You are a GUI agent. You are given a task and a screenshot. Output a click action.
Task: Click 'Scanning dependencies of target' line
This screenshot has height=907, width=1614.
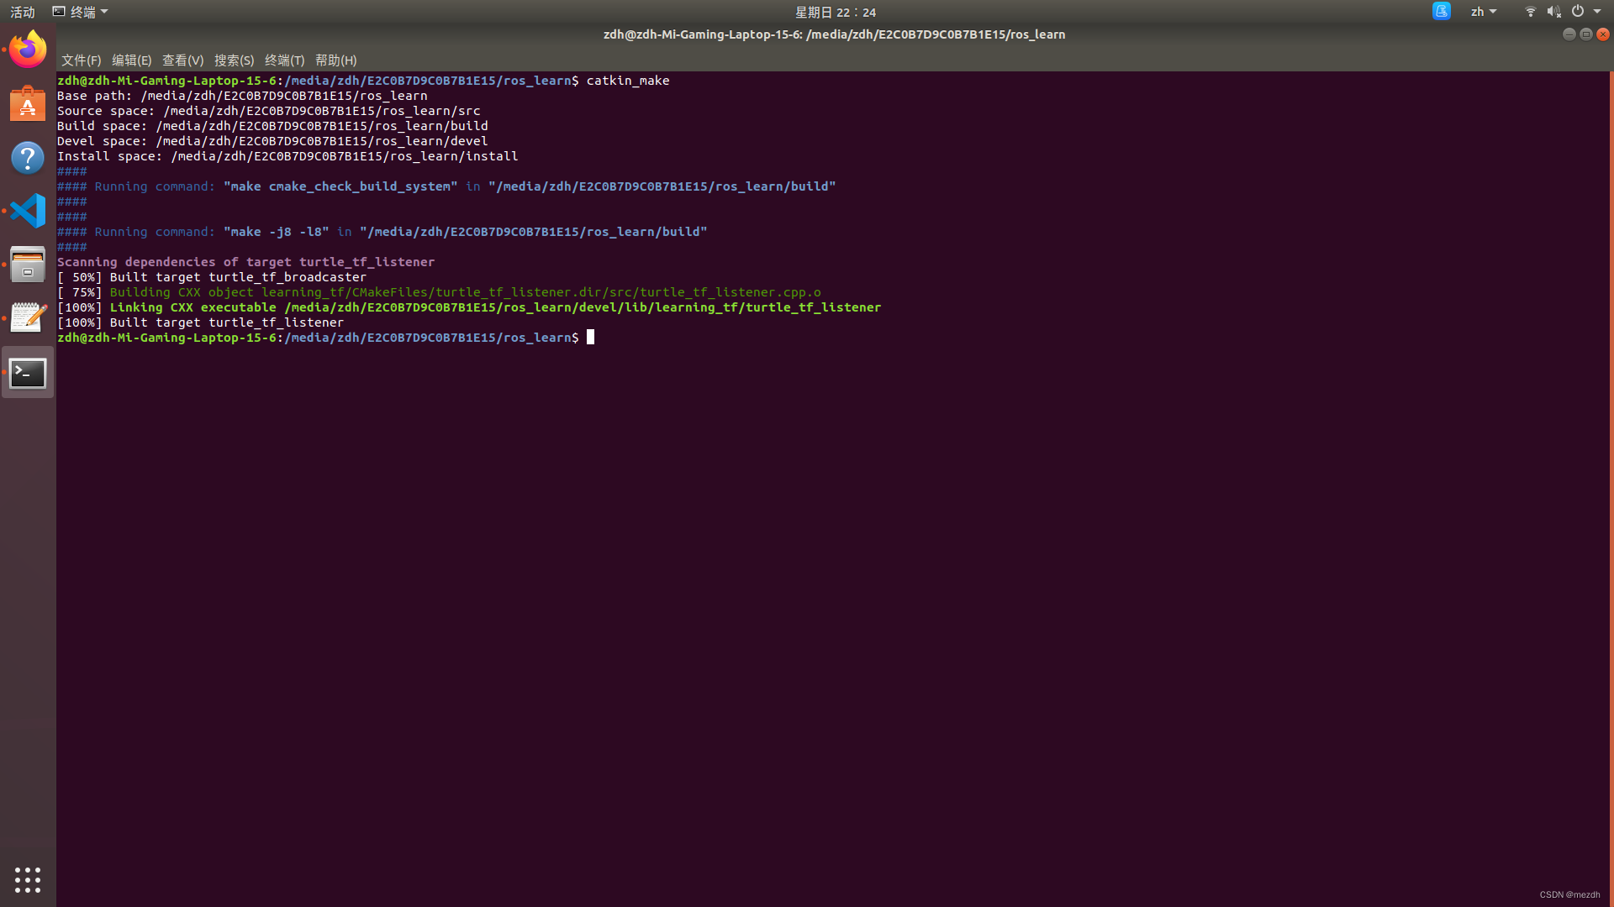pos(246,262)
